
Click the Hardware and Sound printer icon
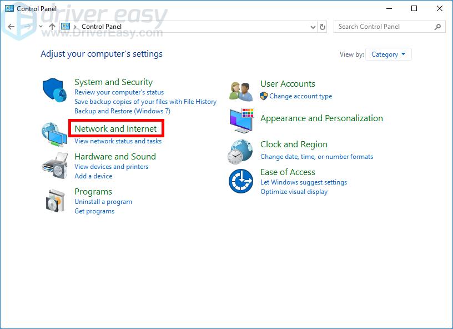coord(54,165)
